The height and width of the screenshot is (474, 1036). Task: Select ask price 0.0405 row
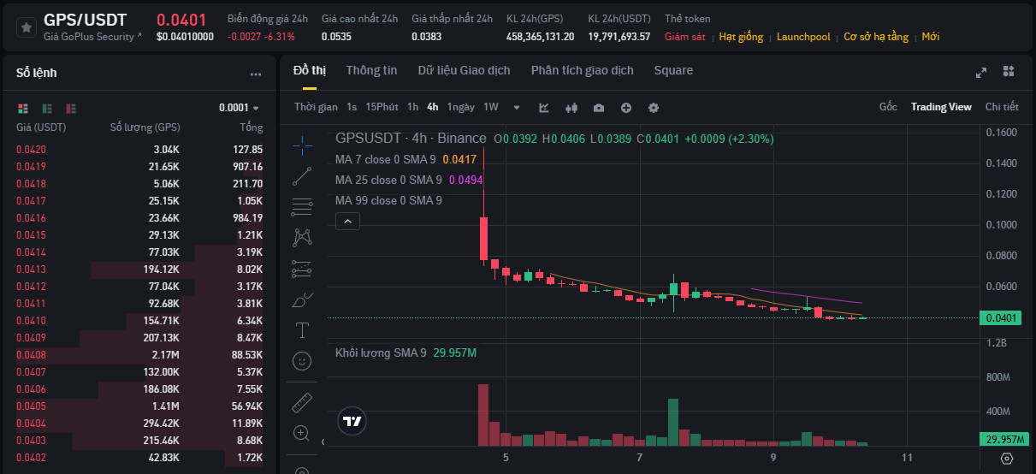tap(139, 406)
